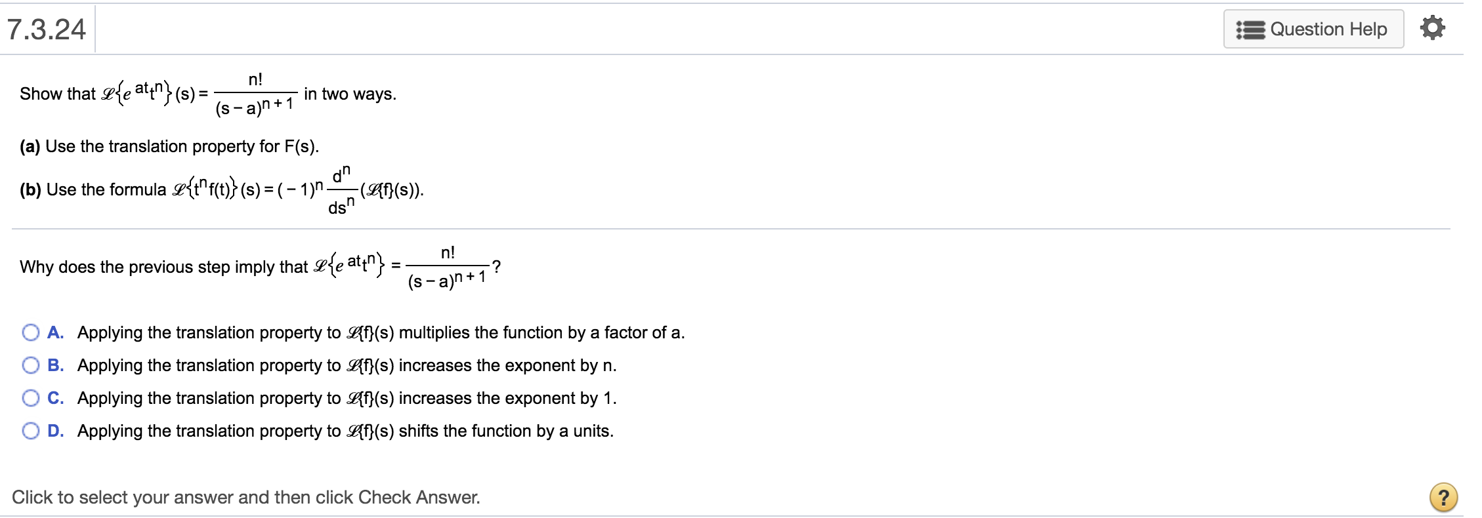The height and width of the screenshot is (518, 1482).
Task: Select answer choice B
Action: coord(30,365)
